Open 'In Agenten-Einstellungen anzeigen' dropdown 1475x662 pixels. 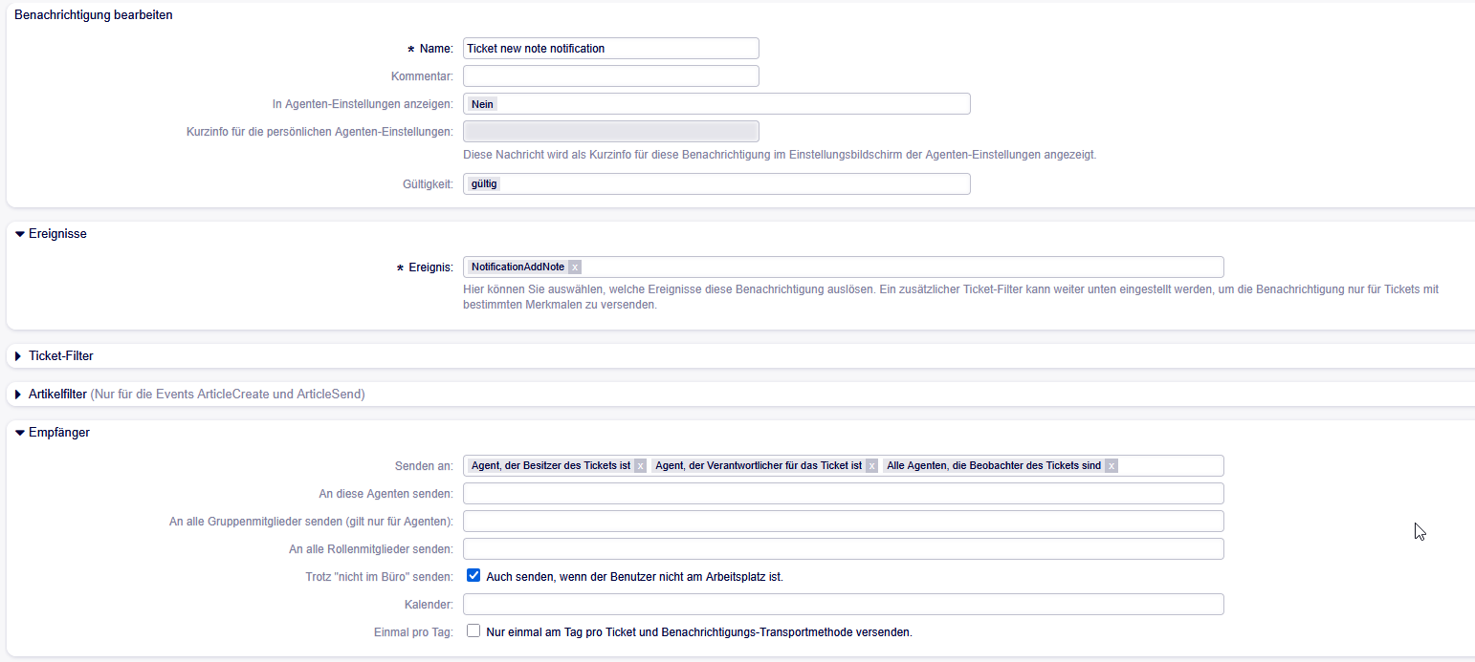coord(715,103)
